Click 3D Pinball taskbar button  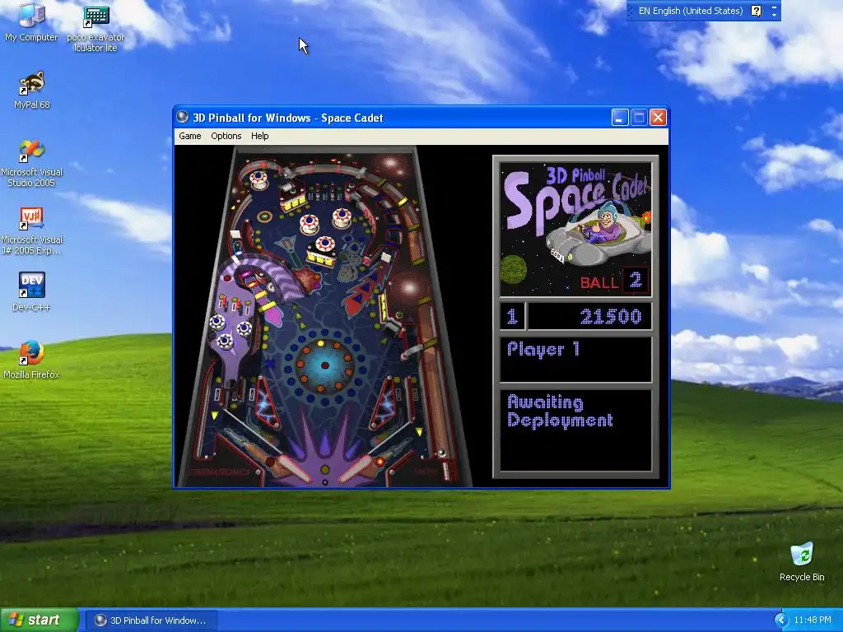[x=151, y=620]
